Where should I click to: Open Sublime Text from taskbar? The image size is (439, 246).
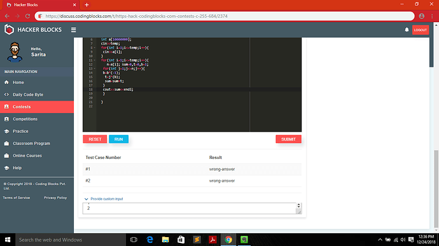(x=197, y=240)
